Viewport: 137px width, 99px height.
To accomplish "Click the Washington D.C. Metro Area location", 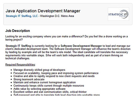I will (x=57, y=16).
